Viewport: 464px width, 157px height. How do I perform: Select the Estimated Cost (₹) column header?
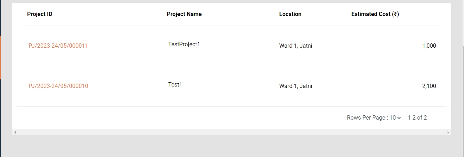click(375, 14)
